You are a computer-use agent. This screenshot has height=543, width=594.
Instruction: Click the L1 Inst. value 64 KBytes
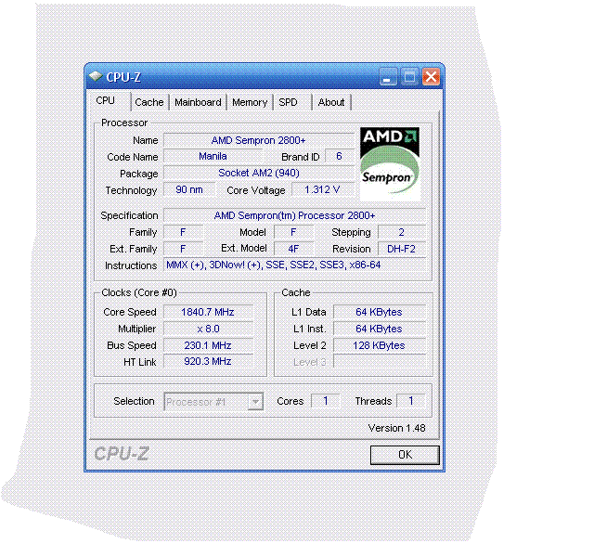380,329
